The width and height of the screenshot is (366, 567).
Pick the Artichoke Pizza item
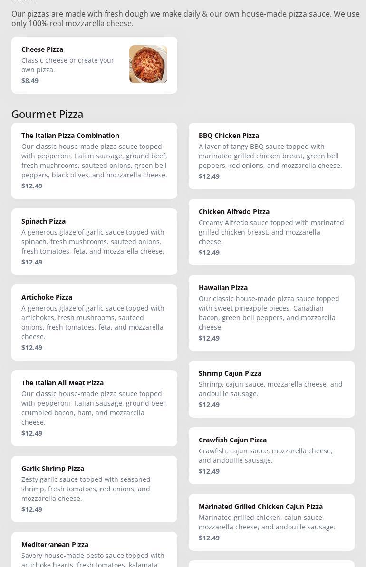point(94,323)
